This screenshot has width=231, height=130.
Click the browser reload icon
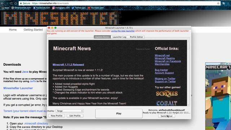11,3
